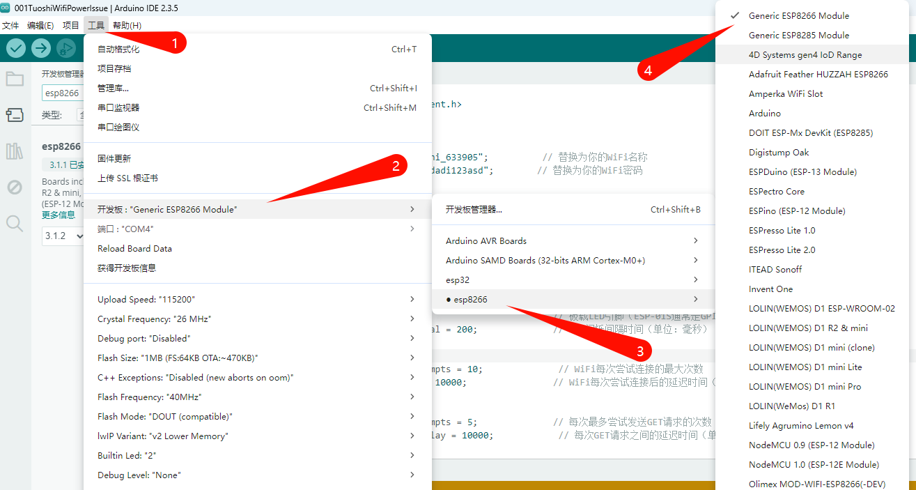This screenshot has width=916, height=490.
Task: Open the Search sidebar icon
Action: pyautogui.click(x=15, y=223)
